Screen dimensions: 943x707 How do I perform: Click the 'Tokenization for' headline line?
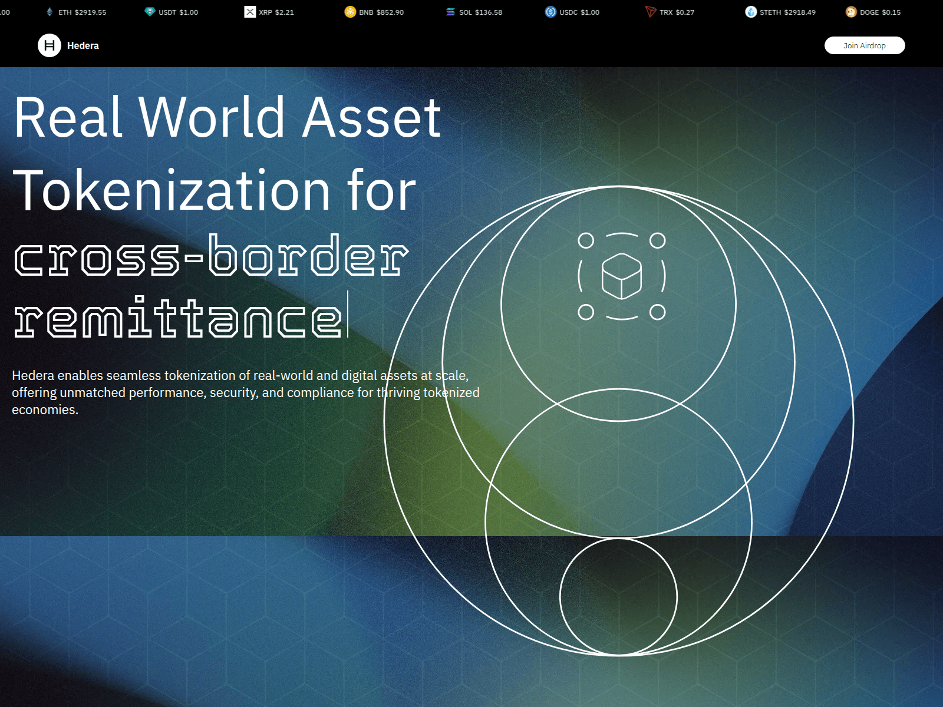(215, 190)
